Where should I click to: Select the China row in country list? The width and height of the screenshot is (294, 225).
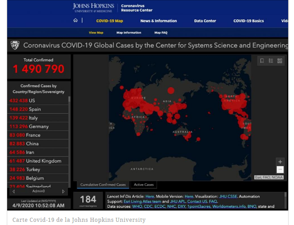point(38,144)
